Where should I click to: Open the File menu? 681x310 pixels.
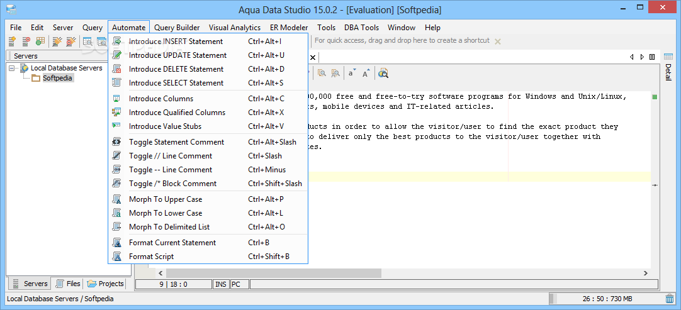coord(16,28)
